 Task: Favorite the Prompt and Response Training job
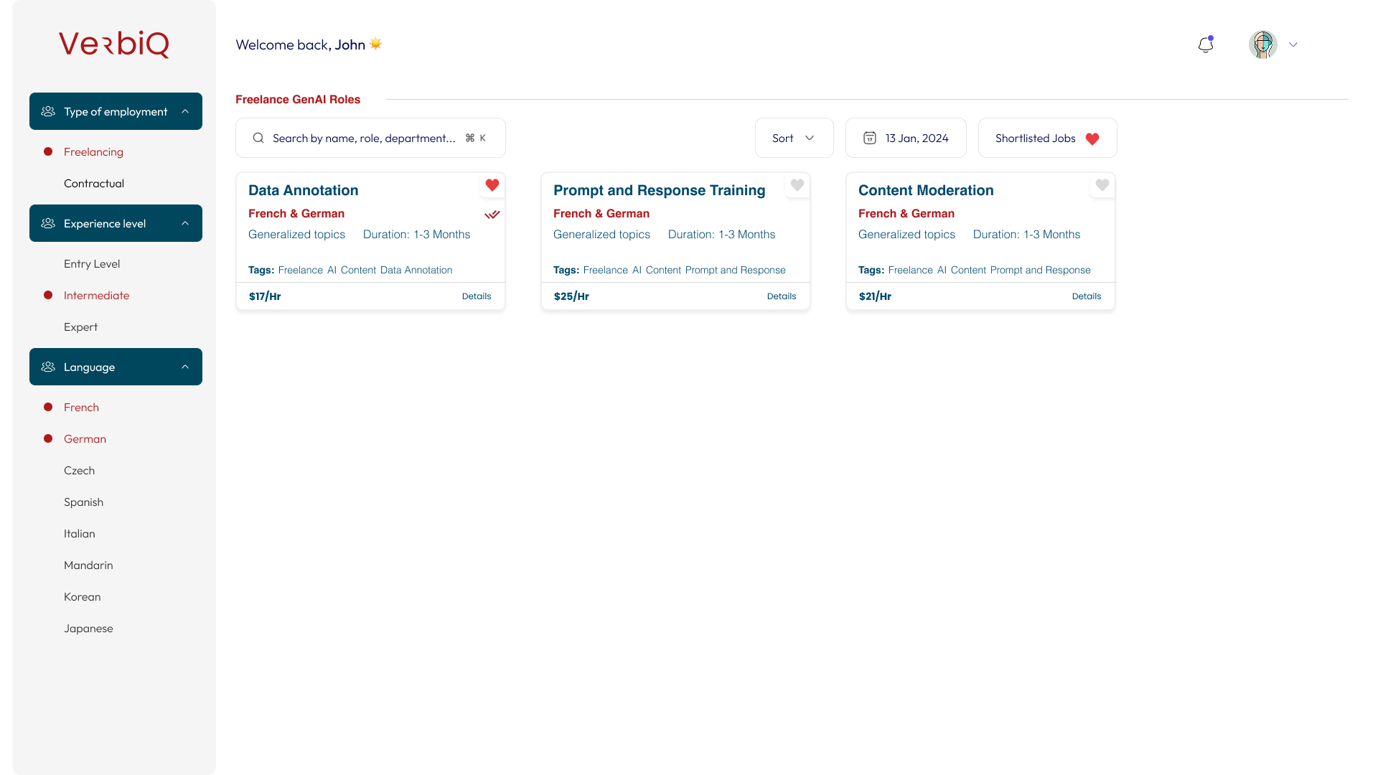[x=797, y=185]
